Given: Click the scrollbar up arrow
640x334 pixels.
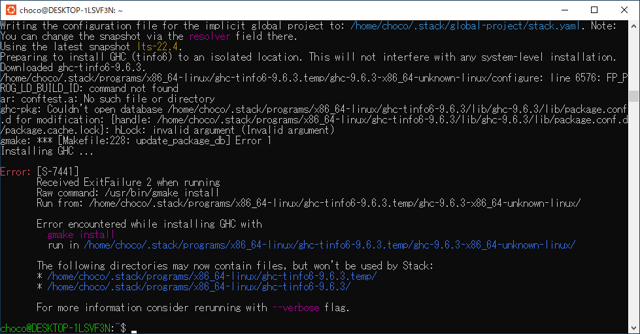Looking at the screenshot, I should 633,25.
